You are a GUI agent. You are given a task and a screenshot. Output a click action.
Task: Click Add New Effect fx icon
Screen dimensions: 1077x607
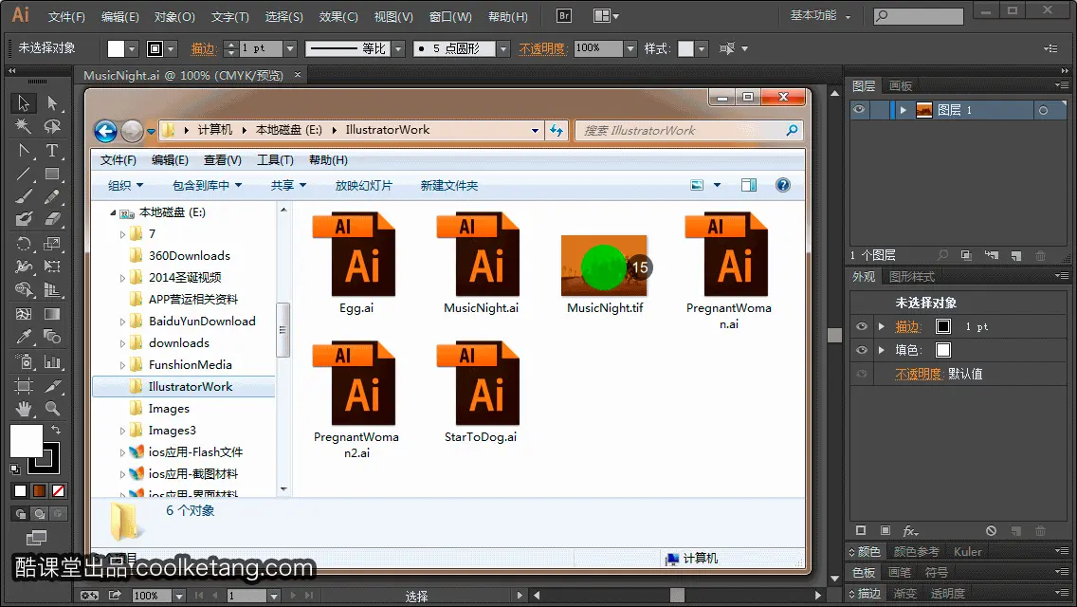pyautogui.click(x=910, y=531)
